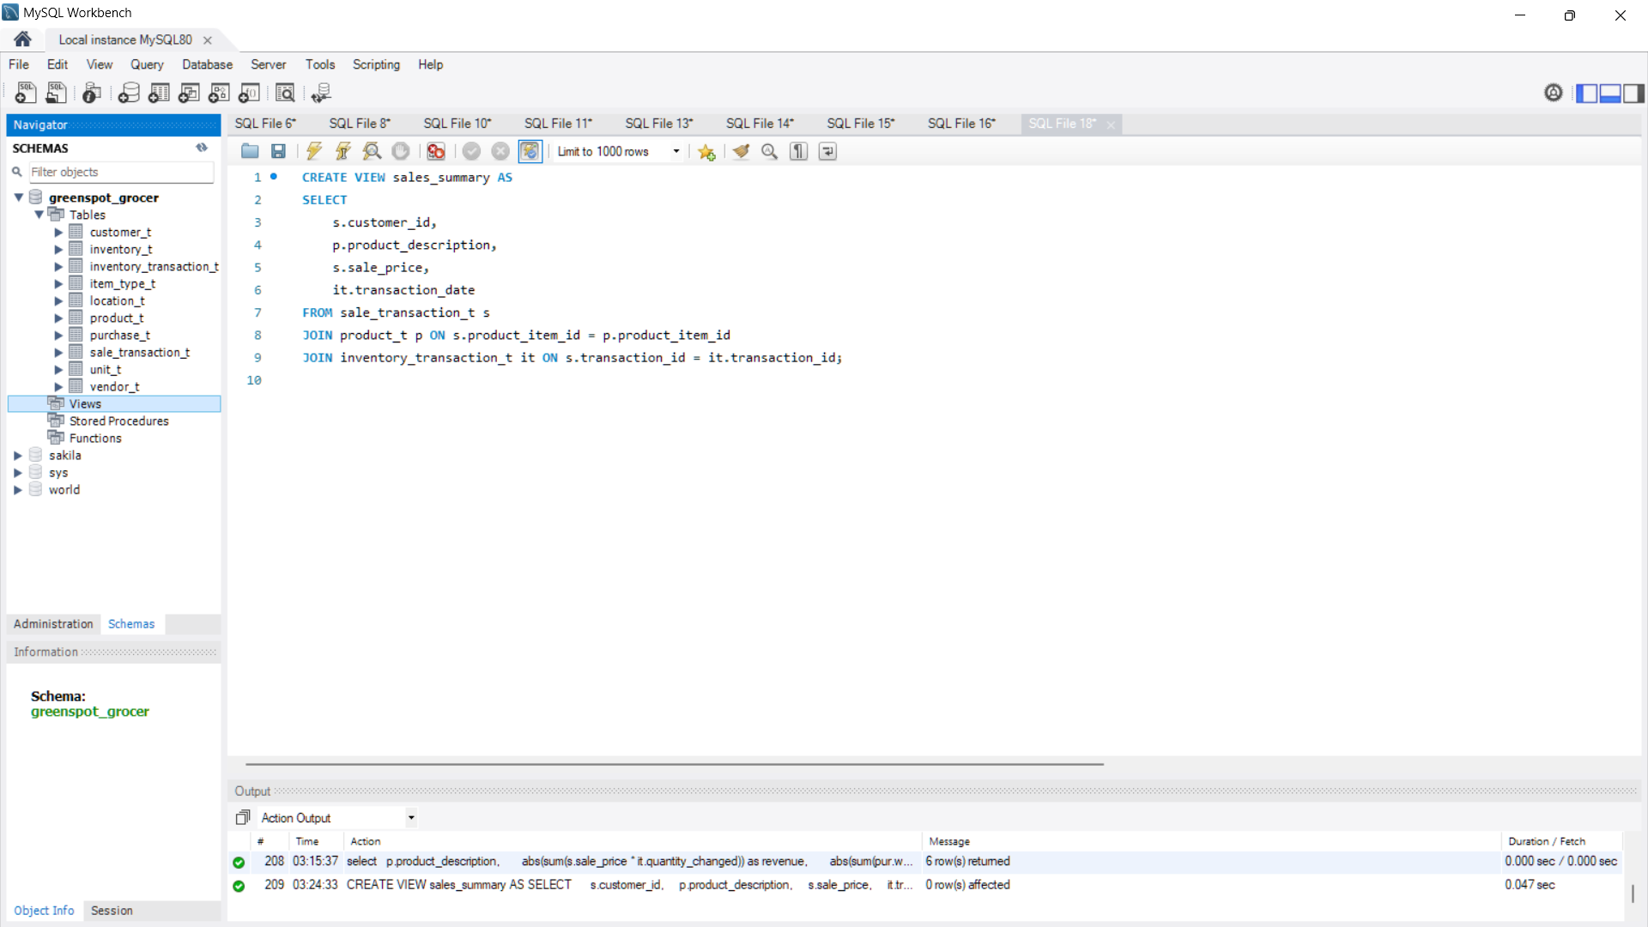Screen dimensions: 1648x927
Task: Select the Views folder
Action: (x=114, y=403)
